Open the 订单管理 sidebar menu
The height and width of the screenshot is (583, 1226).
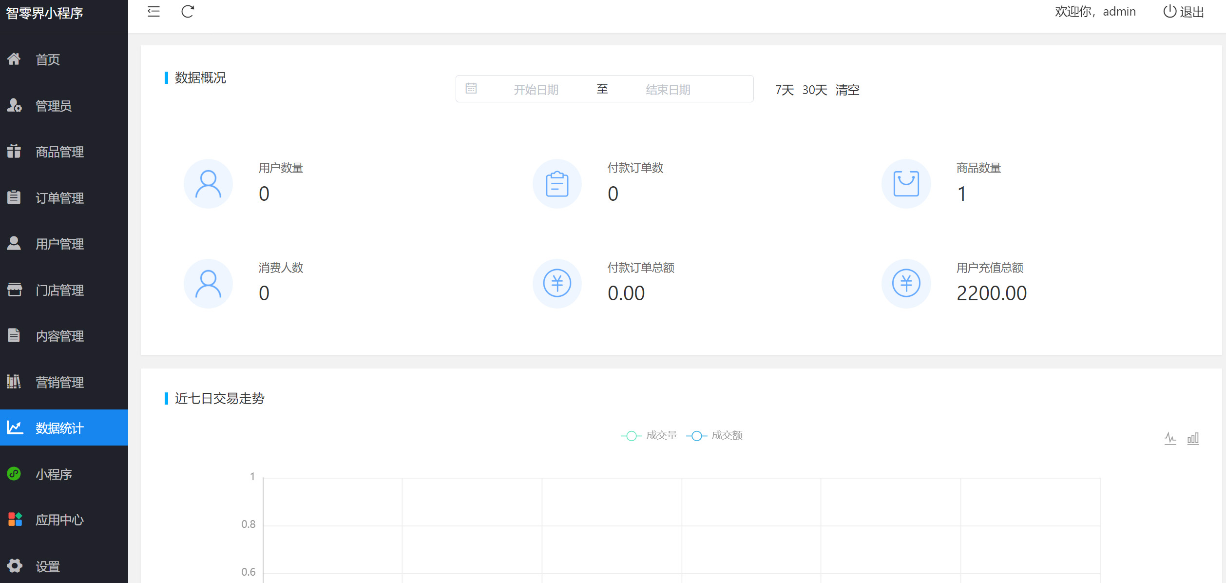[59, 198]
